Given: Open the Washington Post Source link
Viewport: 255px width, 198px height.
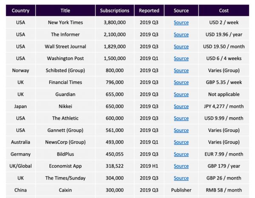Looking at the screenshot, I should [x=181, y=58].
